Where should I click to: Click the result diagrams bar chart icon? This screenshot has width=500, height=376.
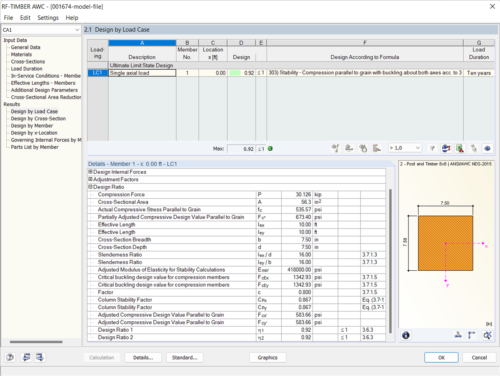point(377,148)
